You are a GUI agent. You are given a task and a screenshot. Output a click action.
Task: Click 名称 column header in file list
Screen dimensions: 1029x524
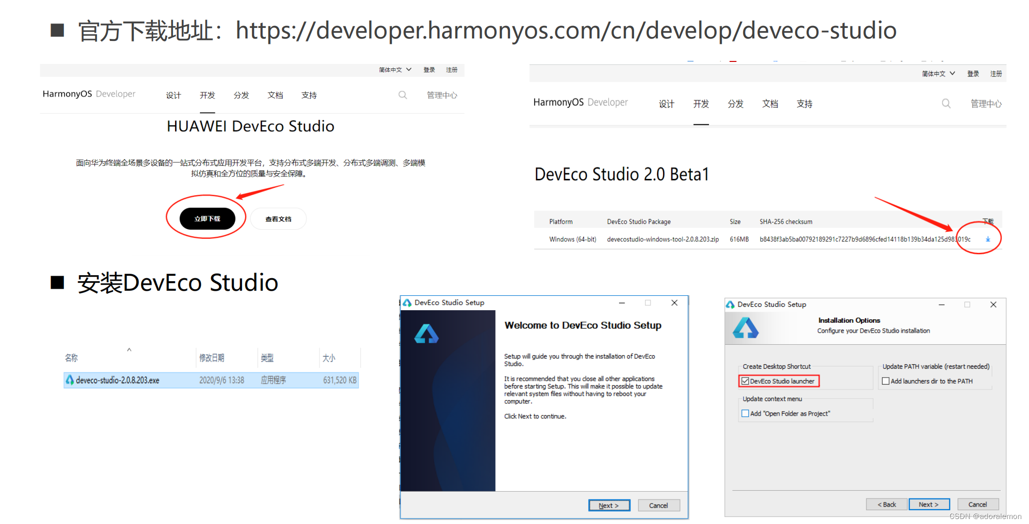71,358
